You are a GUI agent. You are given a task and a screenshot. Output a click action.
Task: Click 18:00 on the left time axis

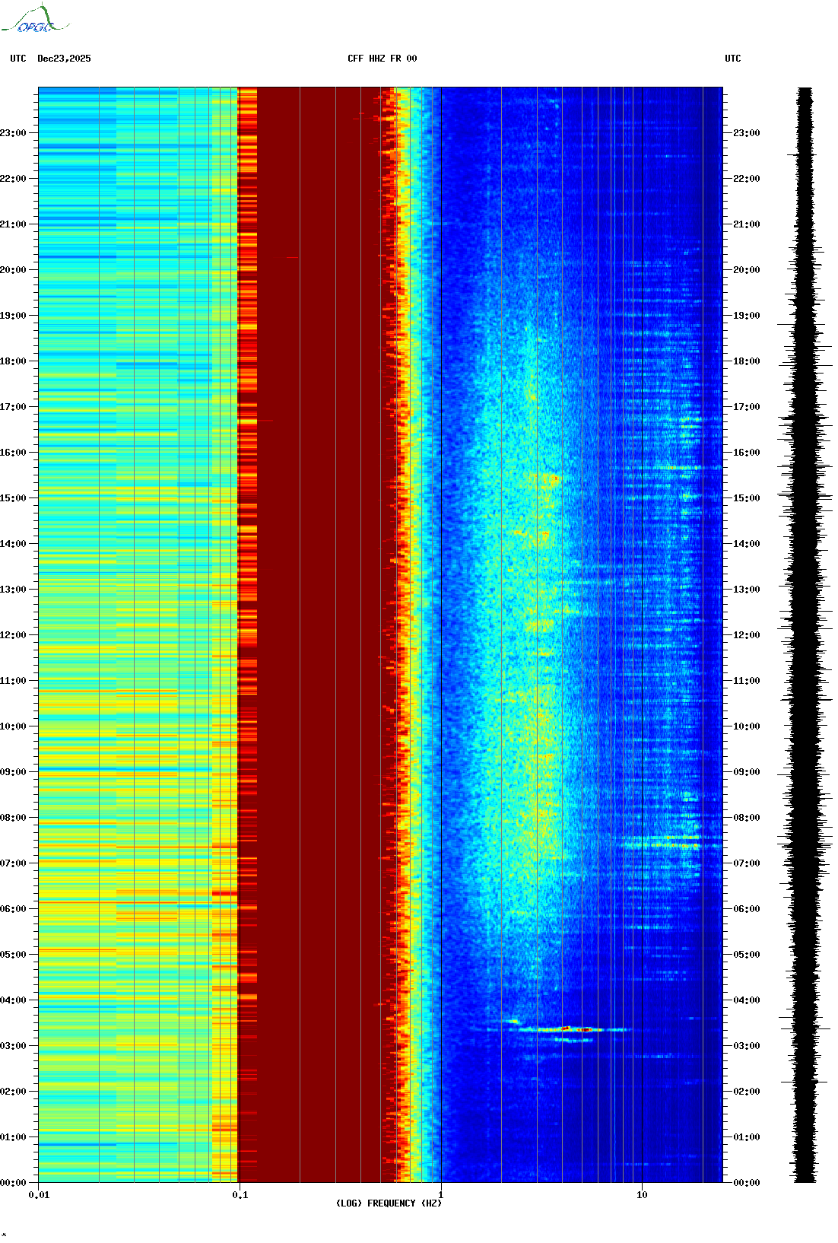tap(13, 361)
